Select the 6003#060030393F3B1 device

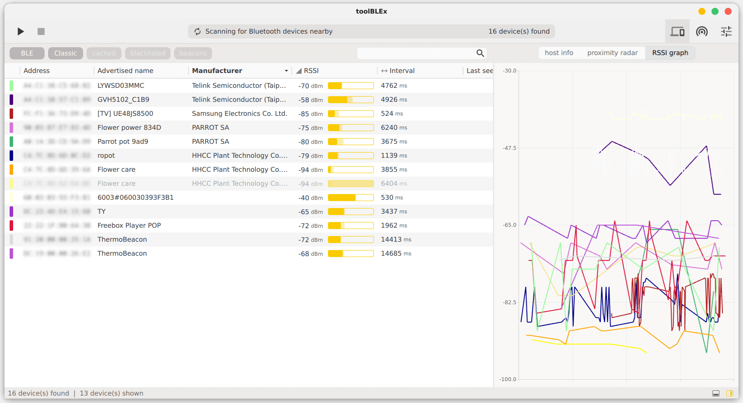point(136,198)
